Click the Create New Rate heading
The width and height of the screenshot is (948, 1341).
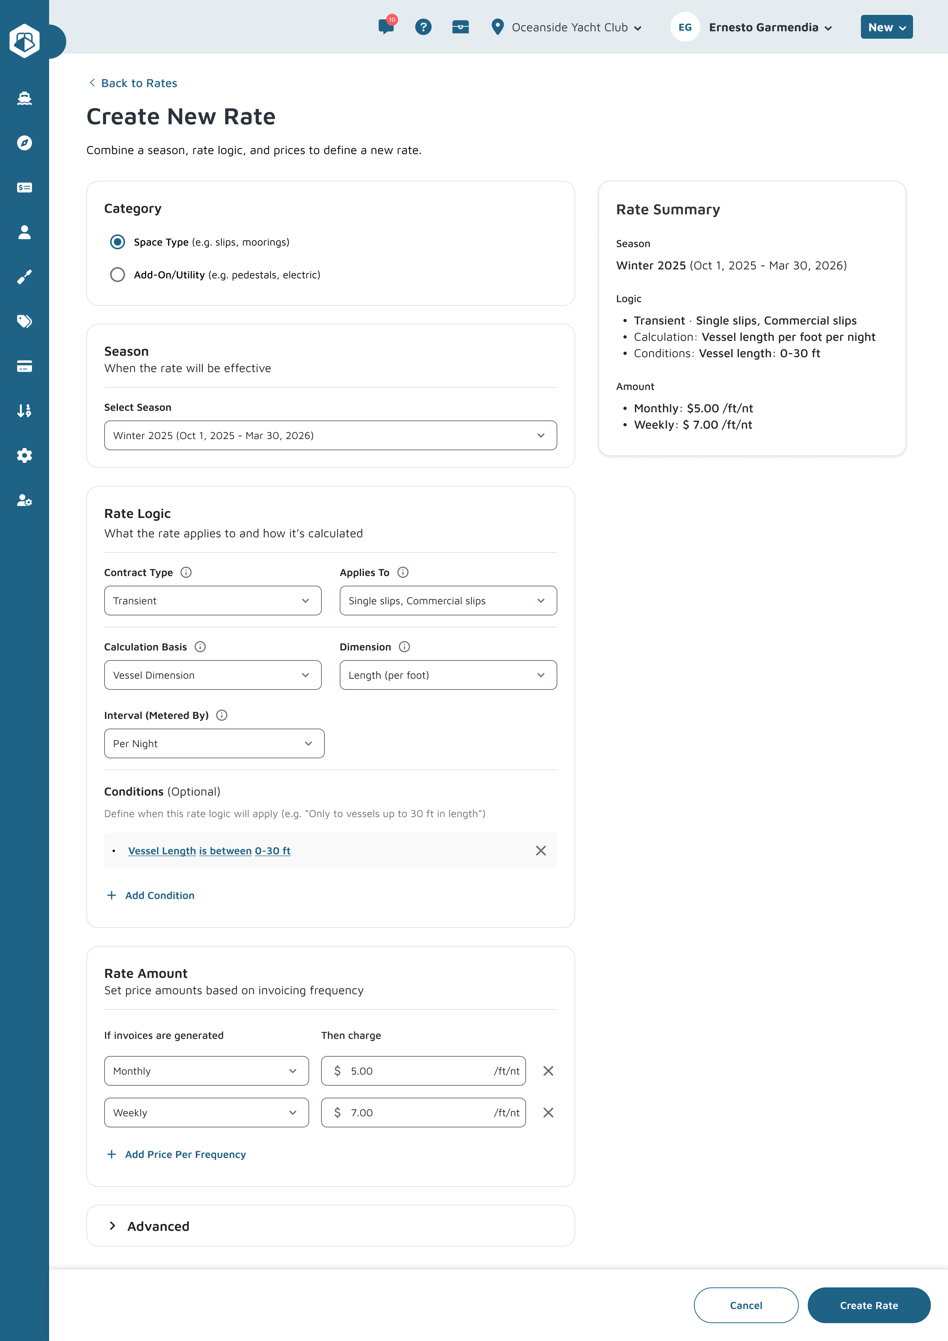[x=181, y=117]
